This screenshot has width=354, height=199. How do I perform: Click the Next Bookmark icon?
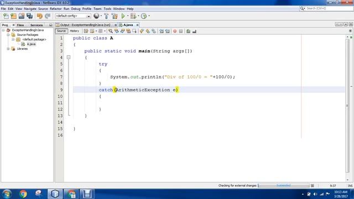click(148, 31)
